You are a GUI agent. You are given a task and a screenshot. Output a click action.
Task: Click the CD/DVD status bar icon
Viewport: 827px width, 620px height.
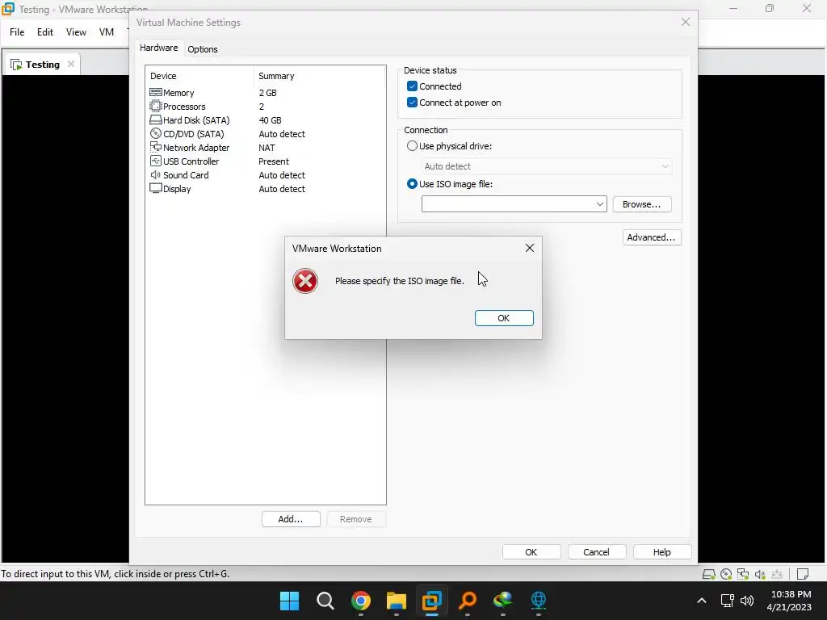(726, 574)
